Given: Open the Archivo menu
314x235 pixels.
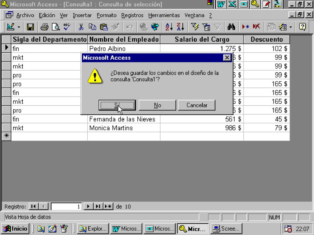Looking at the screenshot, I should click(25, 15).
